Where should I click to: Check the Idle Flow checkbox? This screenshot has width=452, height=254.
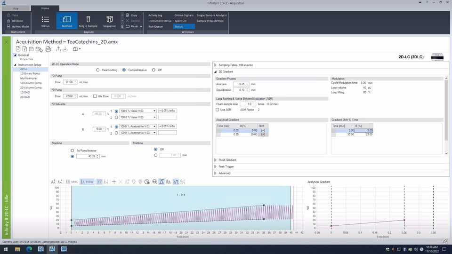tap(95, 96)
